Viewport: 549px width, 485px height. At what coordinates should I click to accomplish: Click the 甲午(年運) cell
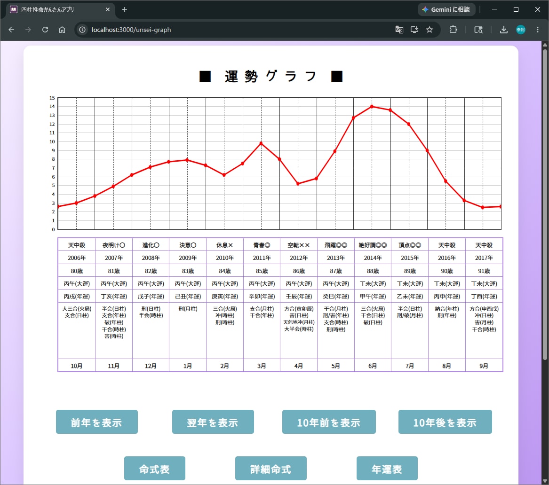click(x=373, y=297)
